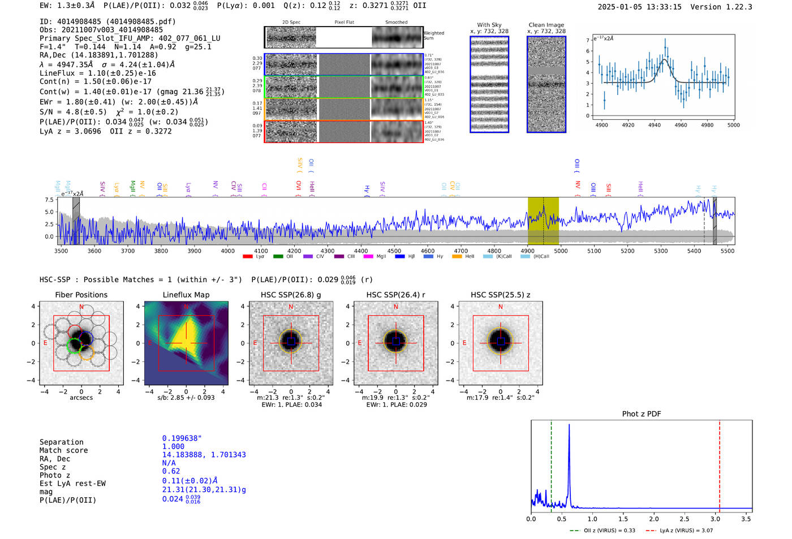Click the Weighted Sum 2D spectrum row
Image resolution: width=792 pixels, height=539 pixels.
coord(344,37)
